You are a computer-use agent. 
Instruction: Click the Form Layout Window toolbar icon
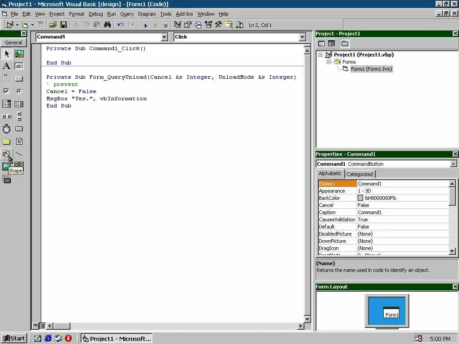click(x=198, y=25)
